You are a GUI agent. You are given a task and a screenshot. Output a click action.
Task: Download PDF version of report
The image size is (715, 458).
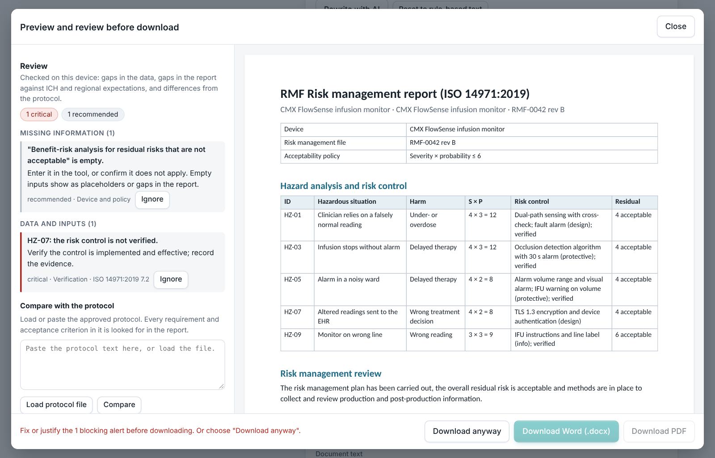(659, 431)
